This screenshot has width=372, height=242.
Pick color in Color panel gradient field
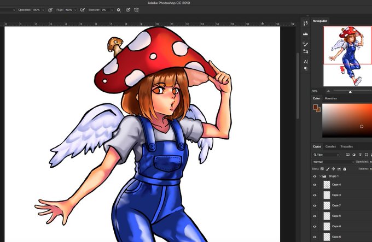click(x=347, y=120)
